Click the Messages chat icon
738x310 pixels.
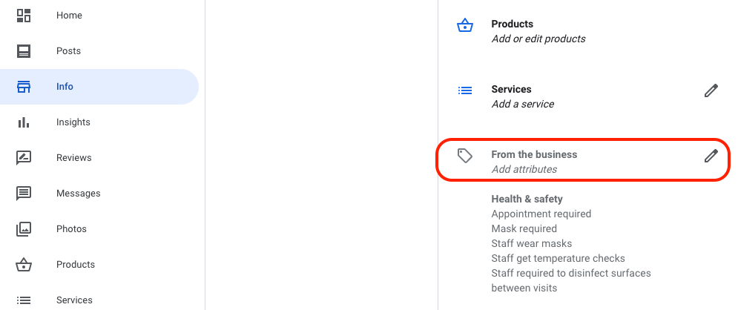24,194
